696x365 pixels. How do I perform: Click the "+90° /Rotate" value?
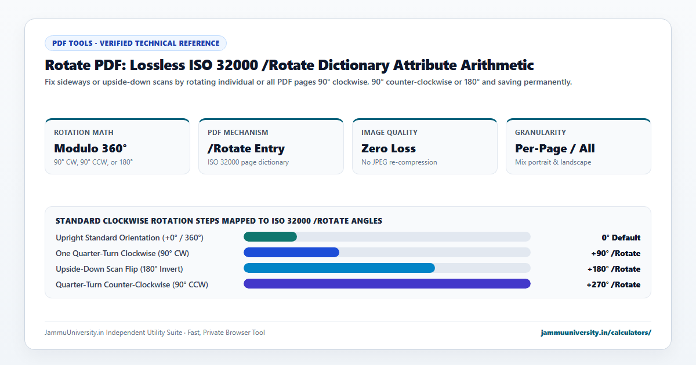(x=615, y=253)
